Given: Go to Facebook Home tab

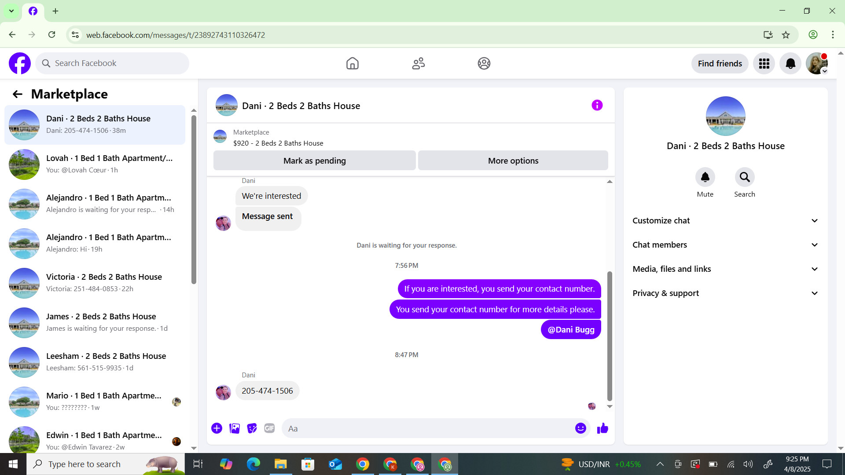Looking at the screenshot, I should click(x=352, y=64).
